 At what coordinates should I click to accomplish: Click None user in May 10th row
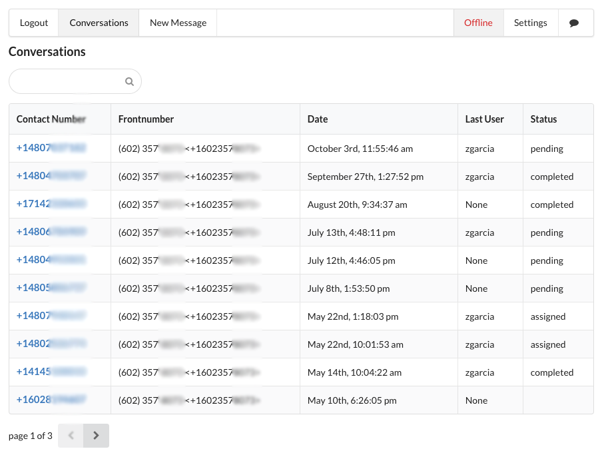click(476, 400)
